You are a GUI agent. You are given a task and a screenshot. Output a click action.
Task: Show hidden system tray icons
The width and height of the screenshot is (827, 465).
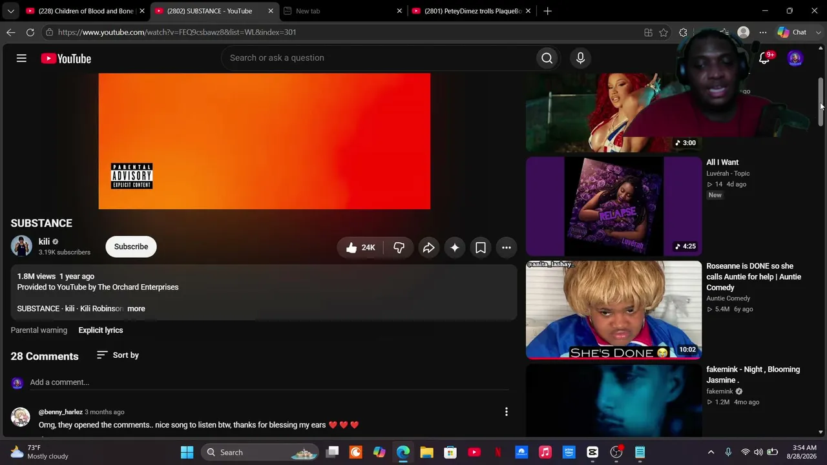[711, 452]
